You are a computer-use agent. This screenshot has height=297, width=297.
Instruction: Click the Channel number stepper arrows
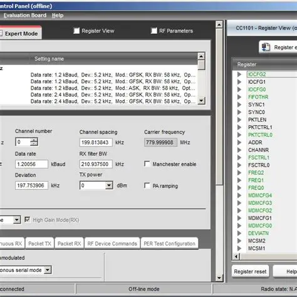tap(34, 142)
